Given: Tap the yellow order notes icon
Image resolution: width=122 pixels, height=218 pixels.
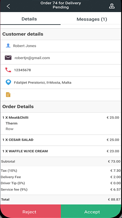Looking at the screenshot, I should tap(8, 94).
